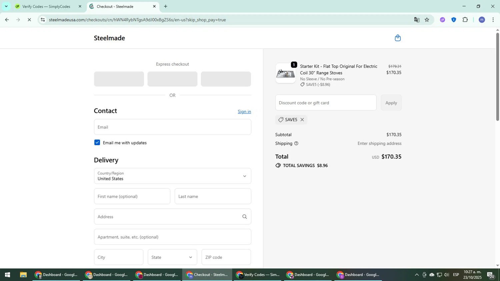Viewport: 500px width, 281px height.
Task: Open the Windows Start menu
Action: [x=7, y=275]
